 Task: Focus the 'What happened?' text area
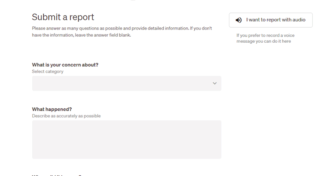click(127, 139)
